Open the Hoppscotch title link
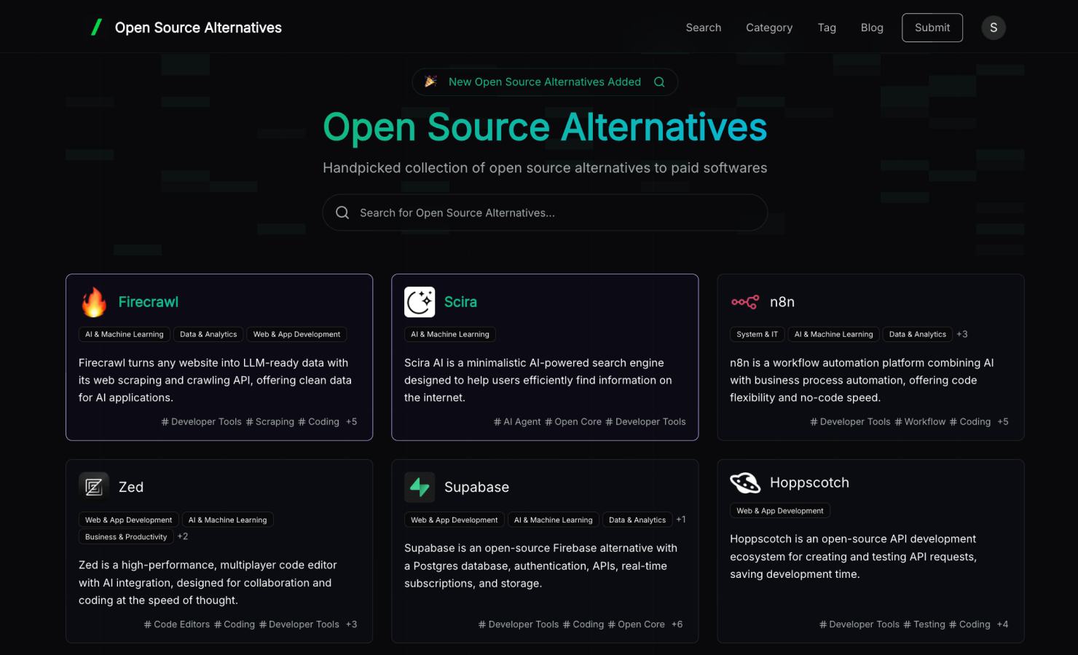The image size is (1078, 655). [x=809, y=483]
